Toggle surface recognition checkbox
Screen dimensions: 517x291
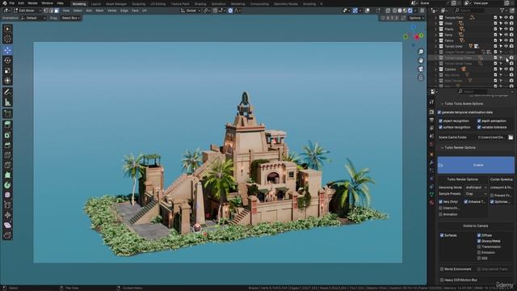440,127
